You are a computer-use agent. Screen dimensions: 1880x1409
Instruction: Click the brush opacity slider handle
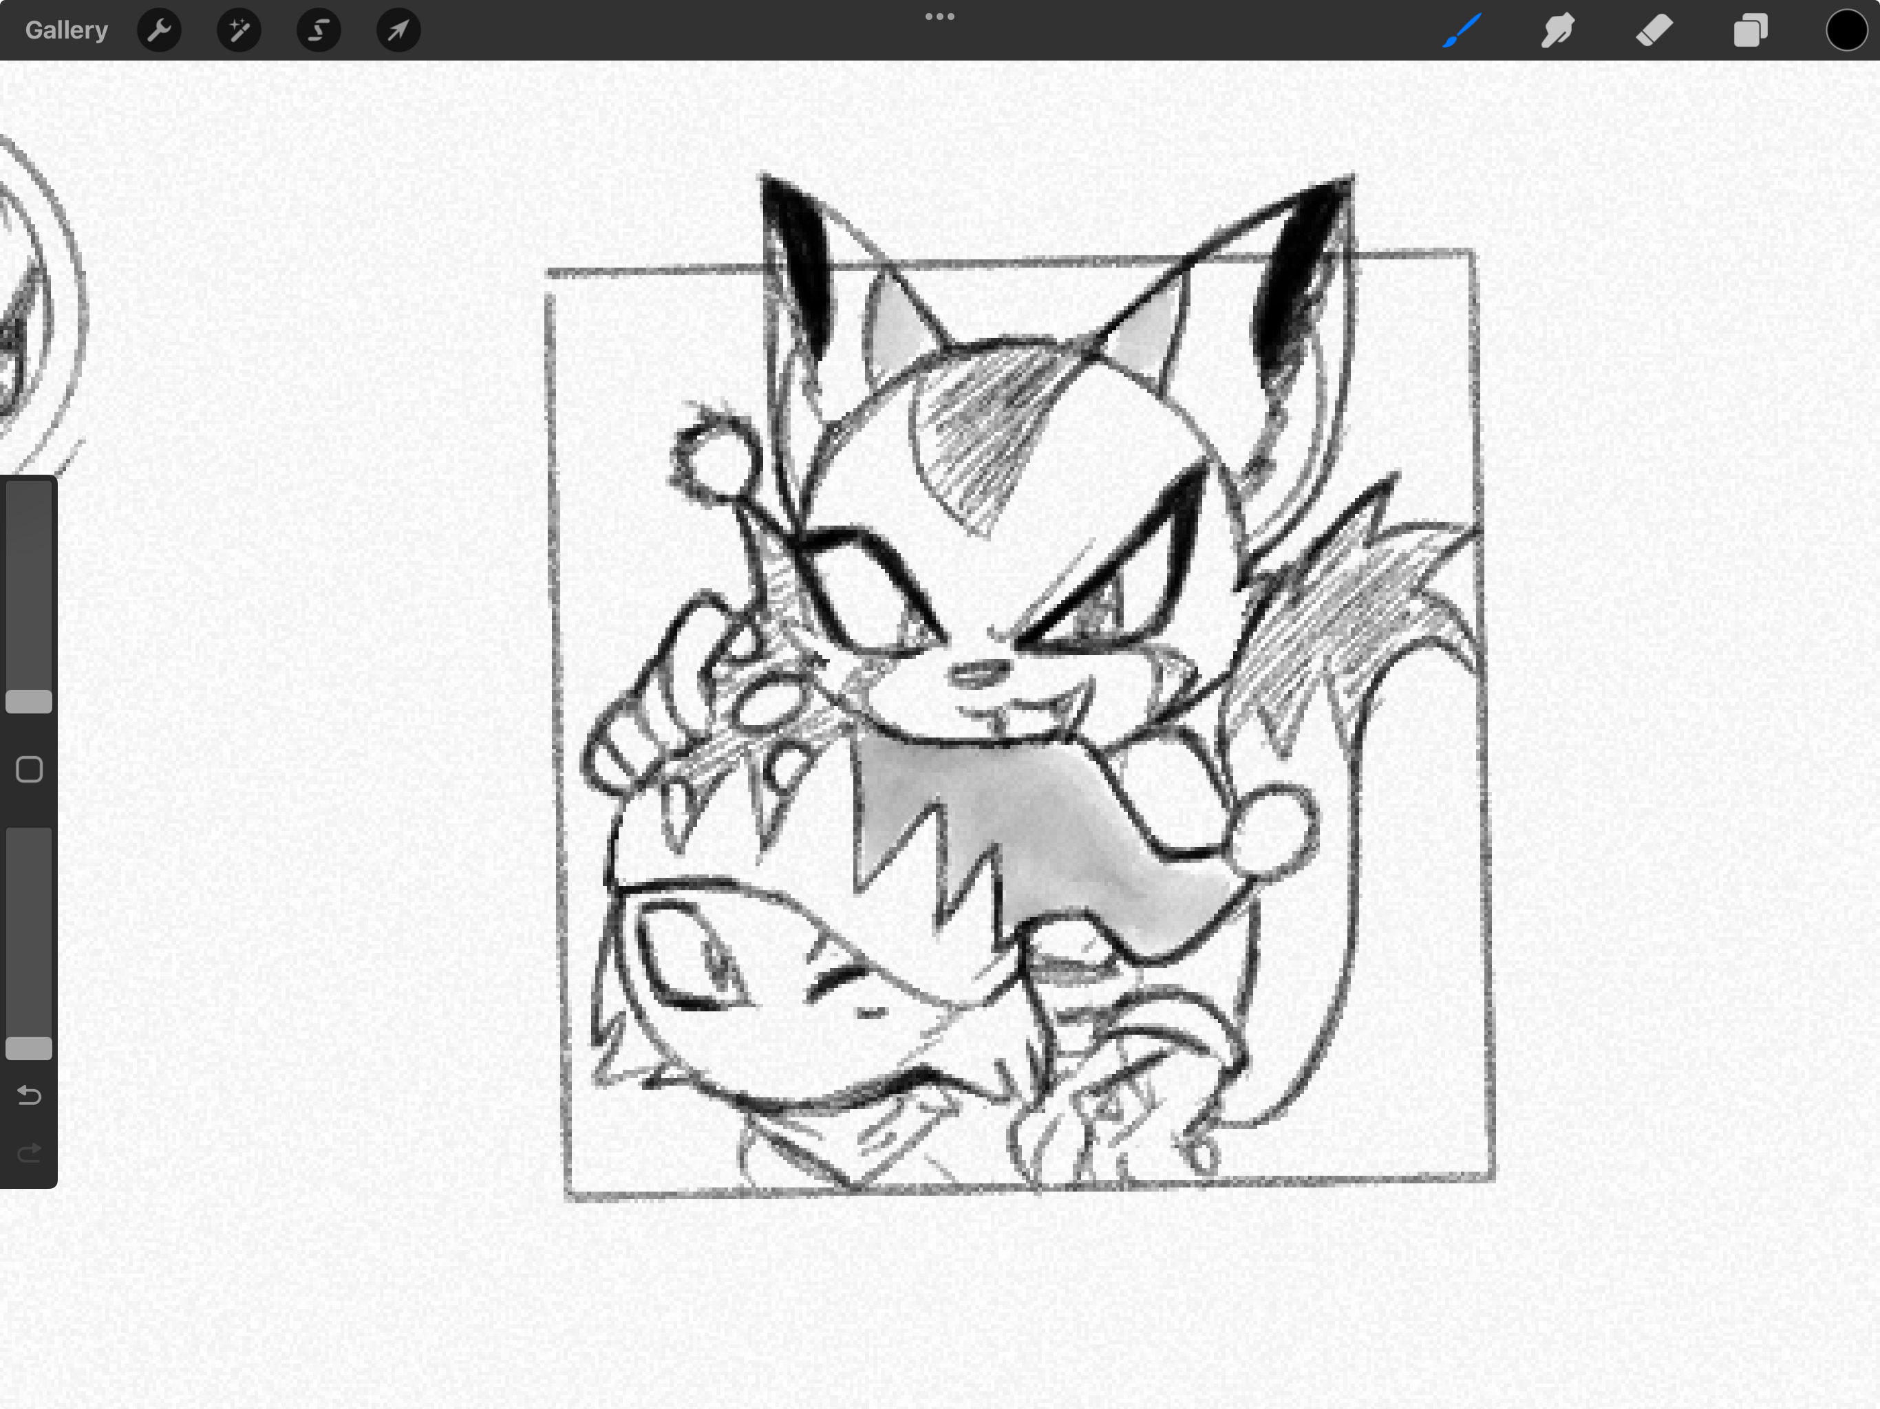(x=29, y=1048)
